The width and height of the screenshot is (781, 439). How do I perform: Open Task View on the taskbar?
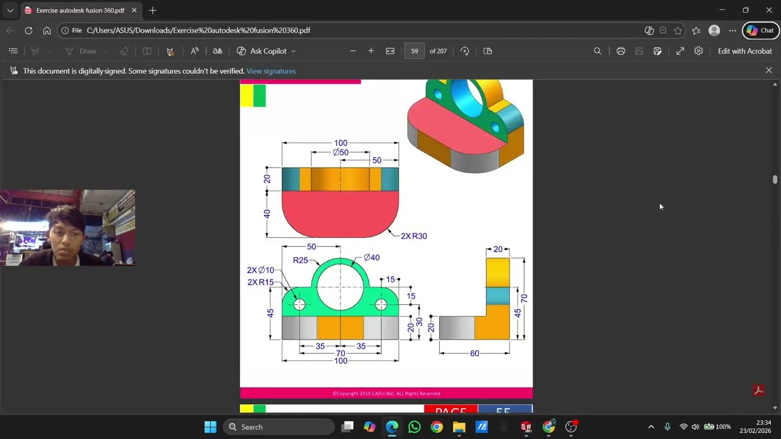(x=347, y=427)
